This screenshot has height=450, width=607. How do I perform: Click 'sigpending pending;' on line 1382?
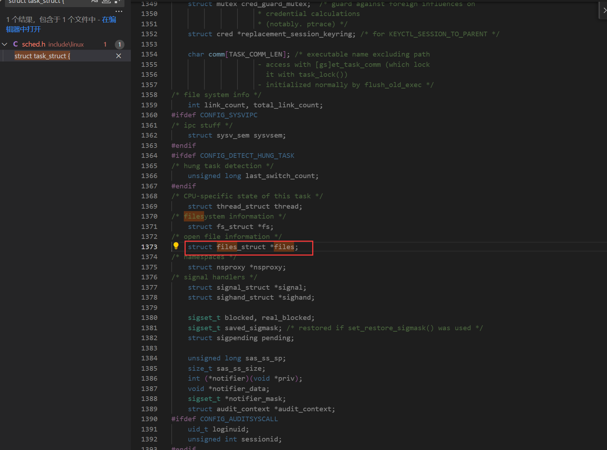[255, 338]
